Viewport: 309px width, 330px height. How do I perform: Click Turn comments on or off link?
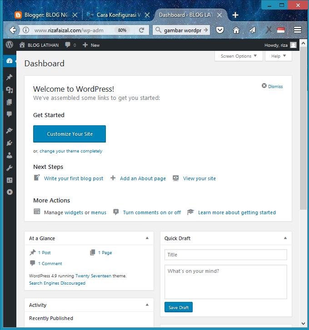pyautogui.click(x=152, y=212)
